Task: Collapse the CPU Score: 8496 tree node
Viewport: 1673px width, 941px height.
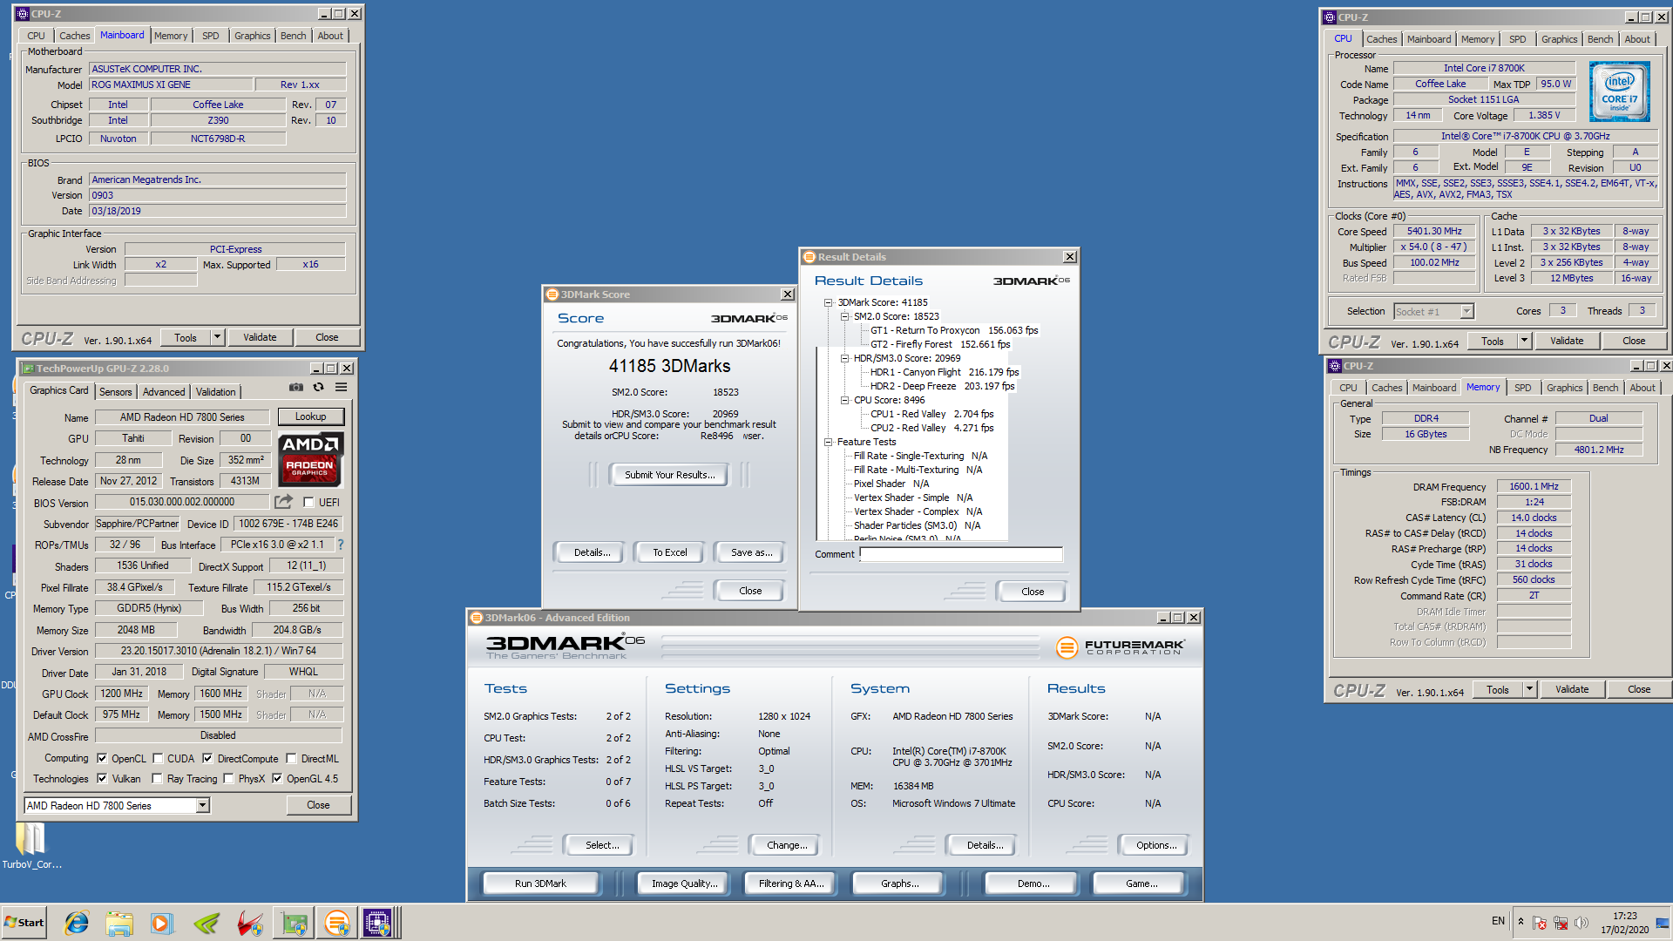Action: click(x=844, y=400)
